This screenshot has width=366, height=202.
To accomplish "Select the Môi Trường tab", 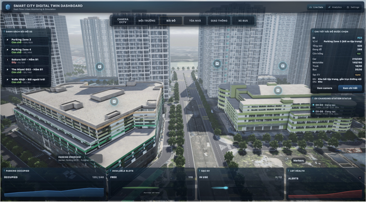I will 147,21.
